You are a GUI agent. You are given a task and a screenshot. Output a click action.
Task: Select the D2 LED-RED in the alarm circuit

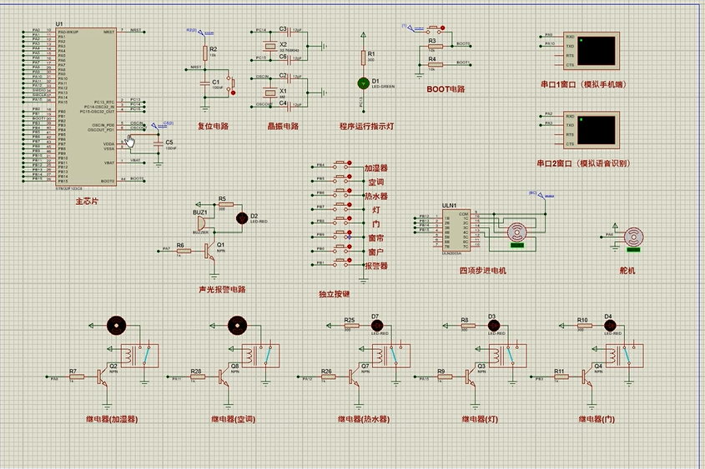242,218
